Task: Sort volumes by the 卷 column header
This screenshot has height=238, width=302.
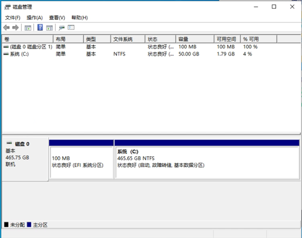Action: [27, 39]
